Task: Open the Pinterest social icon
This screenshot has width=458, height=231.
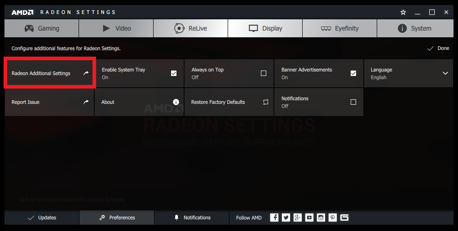Action: [333, 218]
